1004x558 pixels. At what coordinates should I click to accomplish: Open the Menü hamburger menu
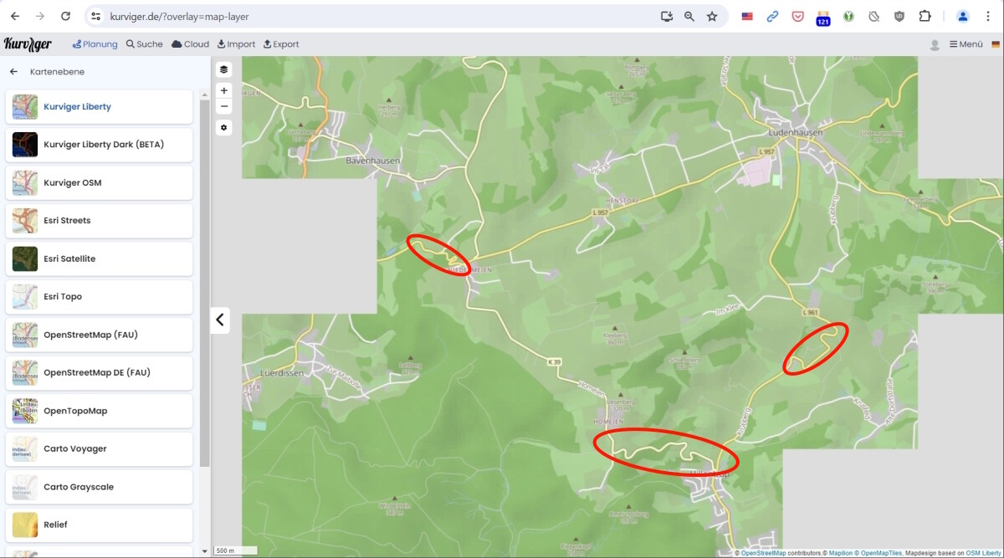tap(966, 44)
